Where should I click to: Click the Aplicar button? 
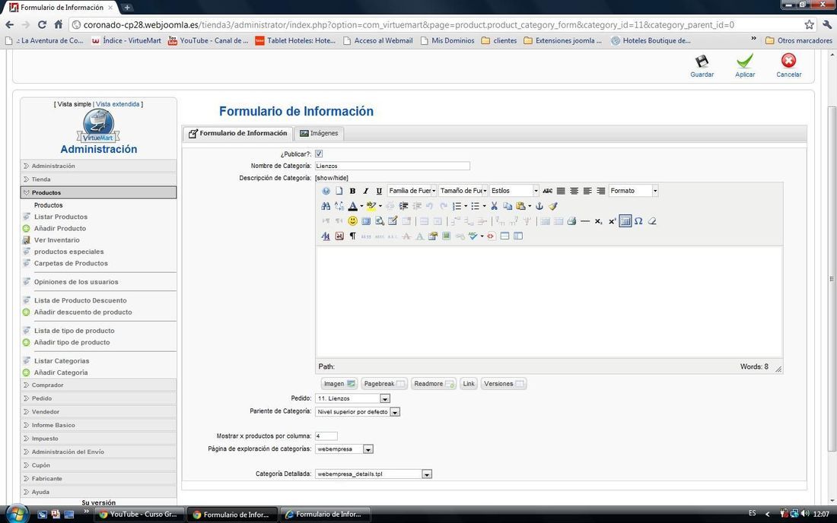point(745,66)
